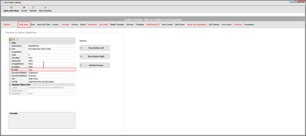Click Move Button Right
306x136 pixels.
click(x=95, y=56)
